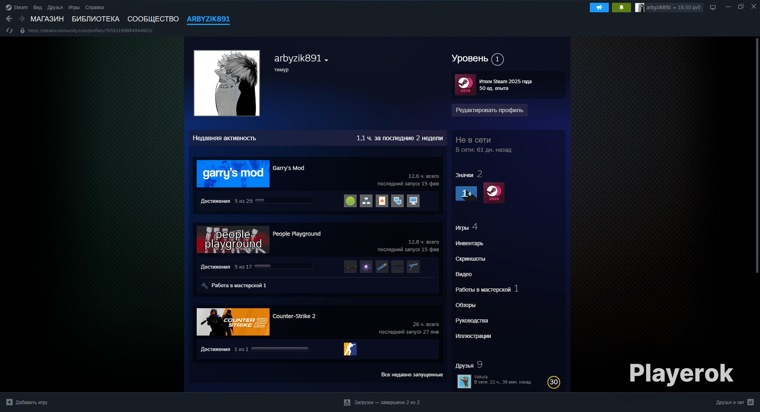Open Работы в мастерской in the sidebar
Screen dimensions: 760x412
(x=483, y=290)
